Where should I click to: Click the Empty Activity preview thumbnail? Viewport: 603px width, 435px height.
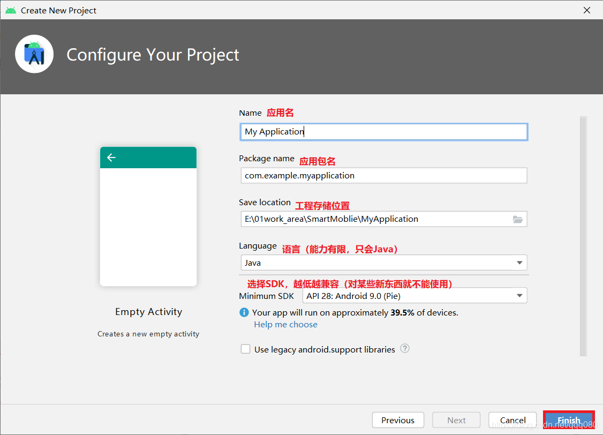point(148,216)
